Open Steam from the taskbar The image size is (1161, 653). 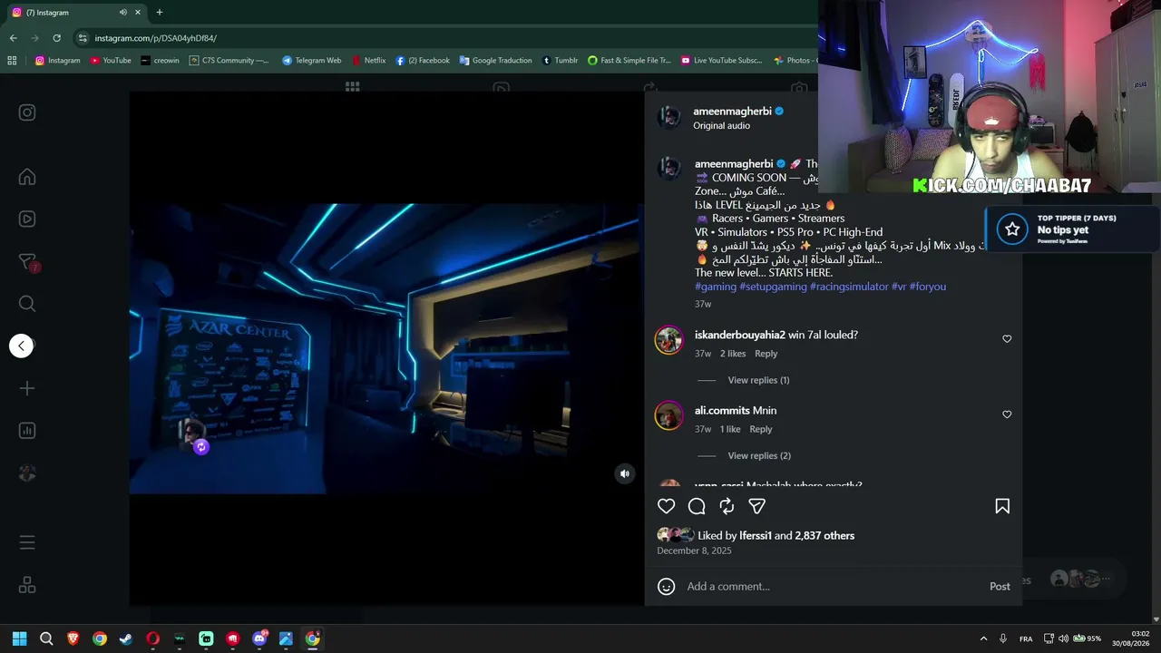coord(126,638)
